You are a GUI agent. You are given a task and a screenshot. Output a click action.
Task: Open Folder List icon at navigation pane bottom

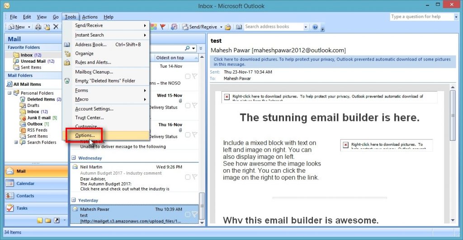48,220
